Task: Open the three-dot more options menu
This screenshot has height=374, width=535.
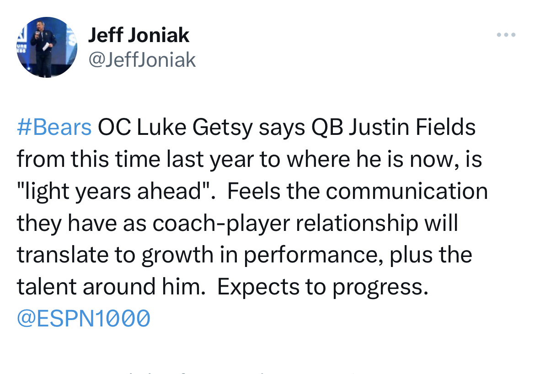Action: point(506,35)
